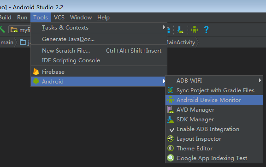Click the blue question mark help icon
This screenshot has height=167, width=266.
(206, 30)
